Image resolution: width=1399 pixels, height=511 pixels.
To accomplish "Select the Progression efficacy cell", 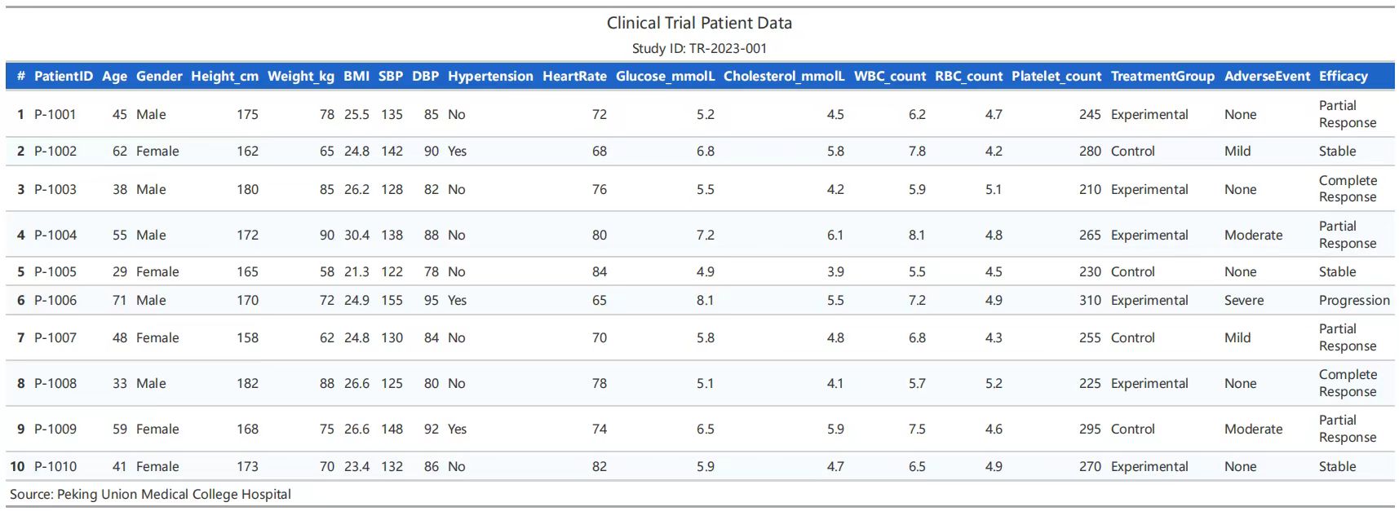I will [x=1354, y=300].
